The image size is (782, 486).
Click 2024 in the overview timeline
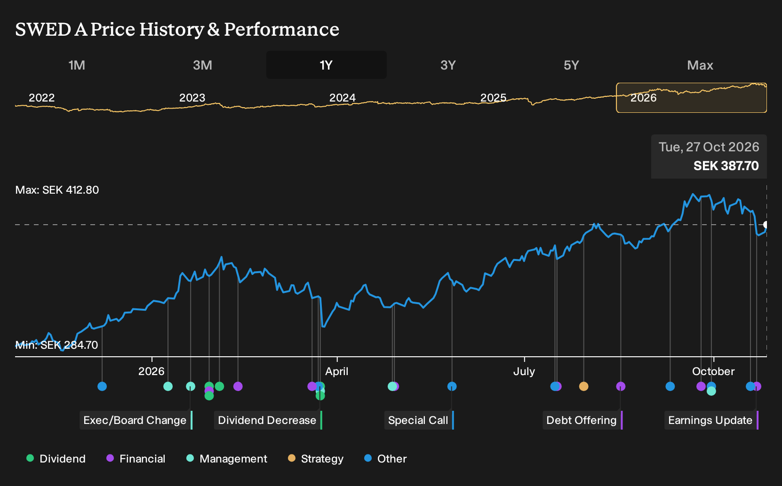343,98
